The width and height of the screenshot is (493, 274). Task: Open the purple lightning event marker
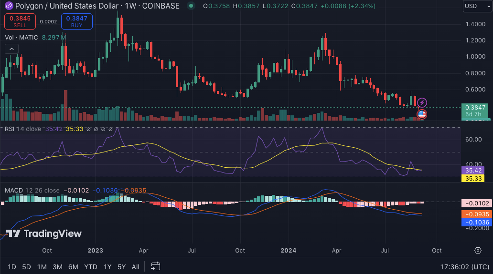coord(422,102)
